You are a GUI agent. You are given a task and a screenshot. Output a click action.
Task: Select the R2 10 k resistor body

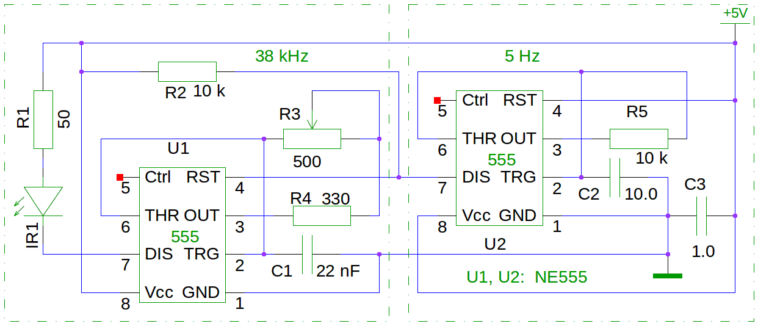click(187, 71)
